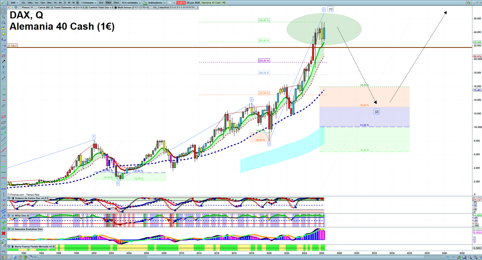482x260 pixels.
Task: Select the green checkmark stamp
Action: point(4,222)
